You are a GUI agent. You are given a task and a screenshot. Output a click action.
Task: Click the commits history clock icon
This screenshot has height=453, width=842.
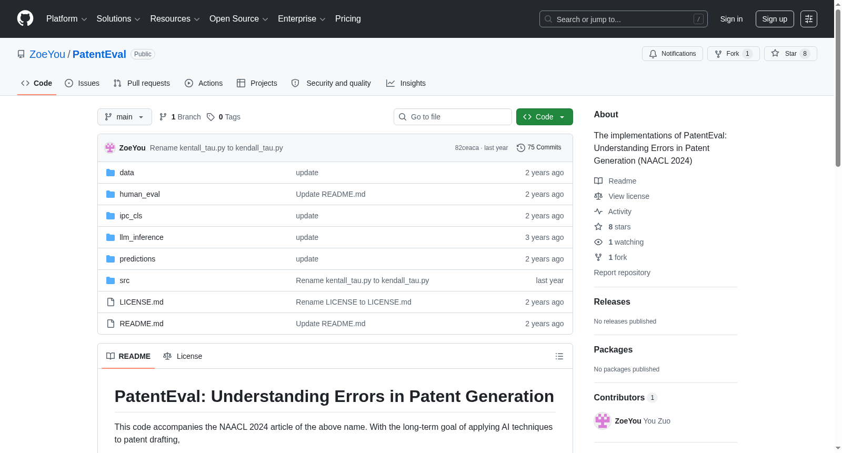click(x=521, y=148)
